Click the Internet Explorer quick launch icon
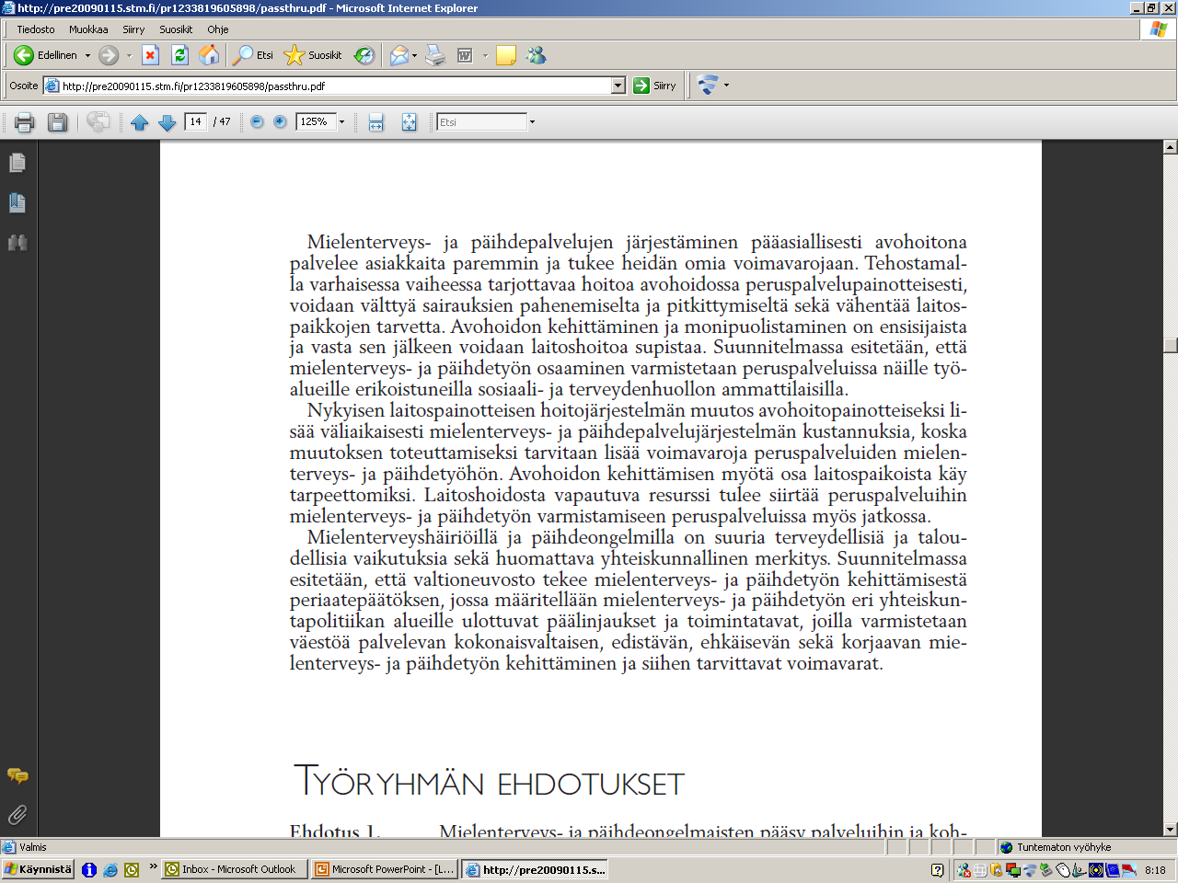The width and height of the screenshot is (1178, 883). pos(110,869)
